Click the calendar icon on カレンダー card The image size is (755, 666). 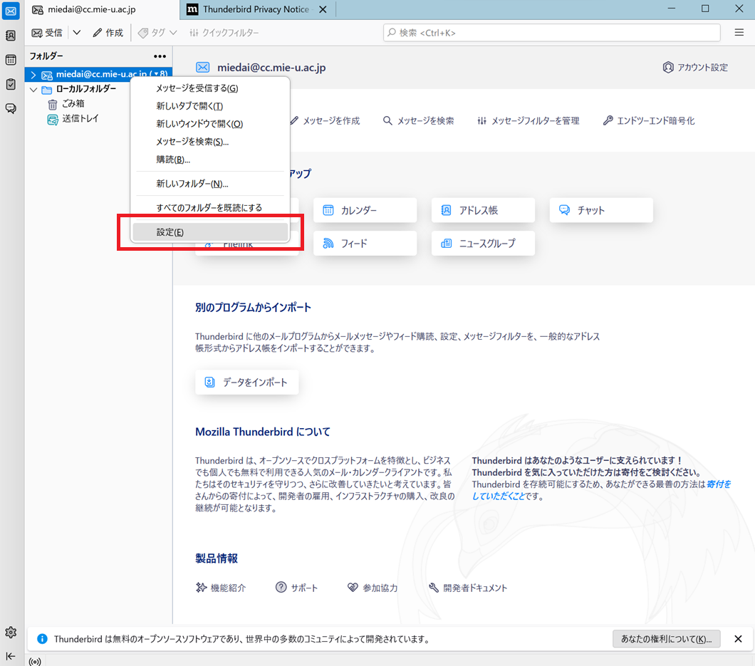pyautogui.click(x=328, y=210)
